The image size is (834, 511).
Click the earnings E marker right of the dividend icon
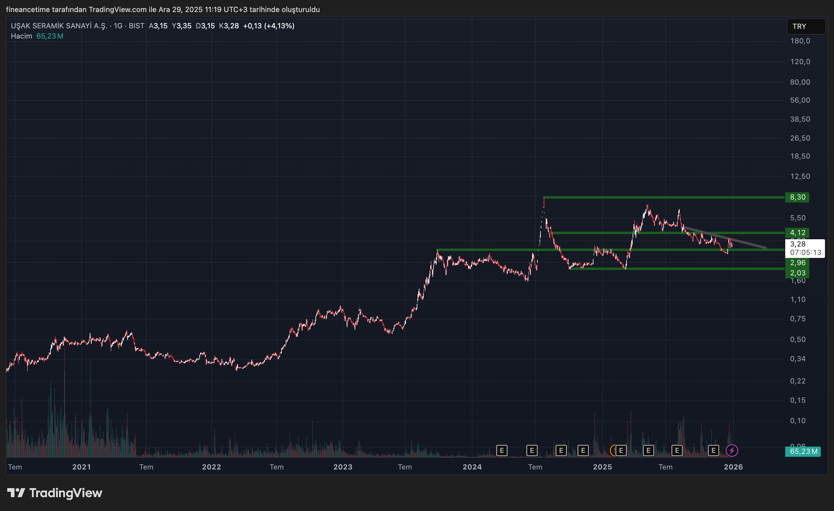[621, 451]
